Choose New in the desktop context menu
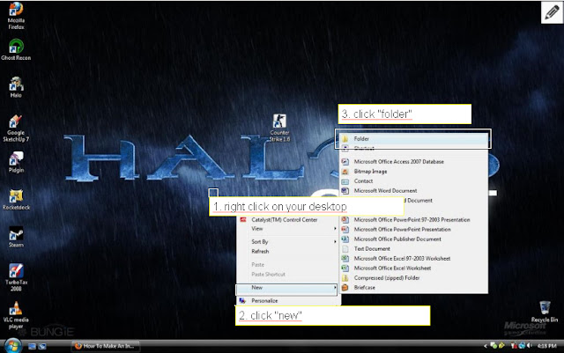 286,288
